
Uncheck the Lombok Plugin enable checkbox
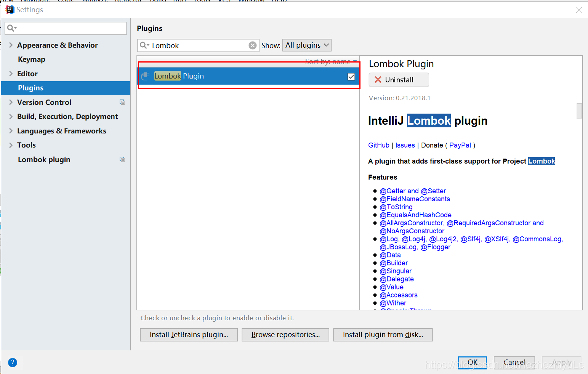pos(351,77)
